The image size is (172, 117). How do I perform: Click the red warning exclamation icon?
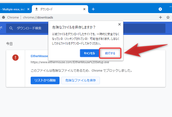coord(16,58)
